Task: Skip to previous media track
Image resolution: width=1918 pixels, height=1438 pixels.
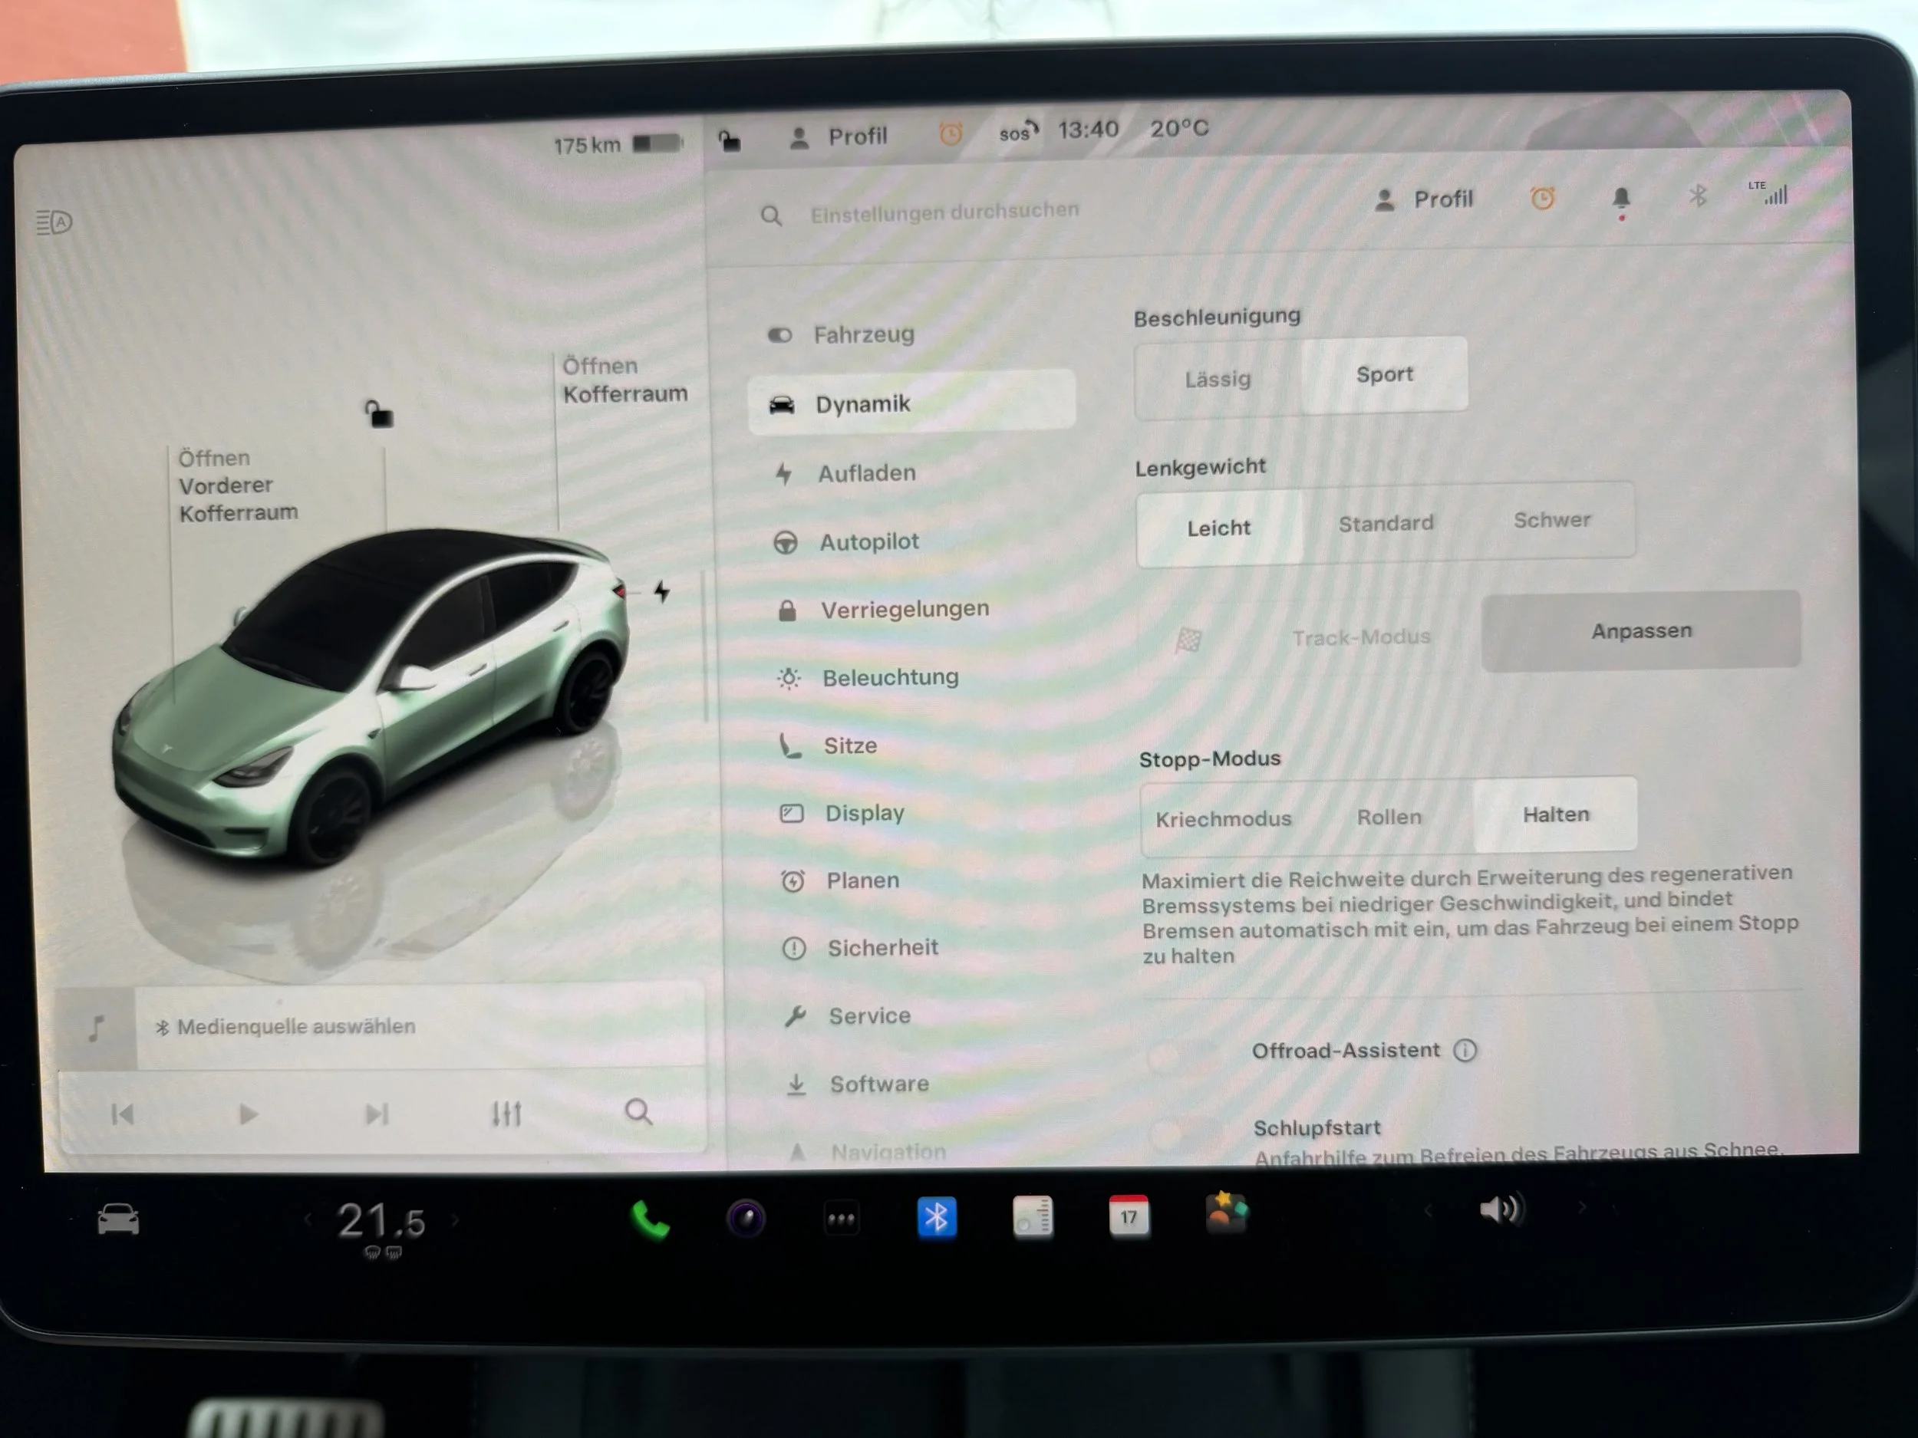Action: pyautogui.click(x=122, y=1114)
